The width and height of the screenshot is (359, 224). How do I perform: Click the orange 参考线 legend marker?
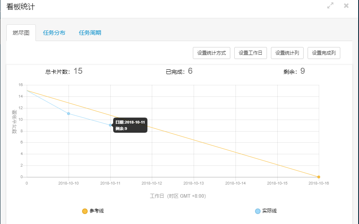pos(85,211)
